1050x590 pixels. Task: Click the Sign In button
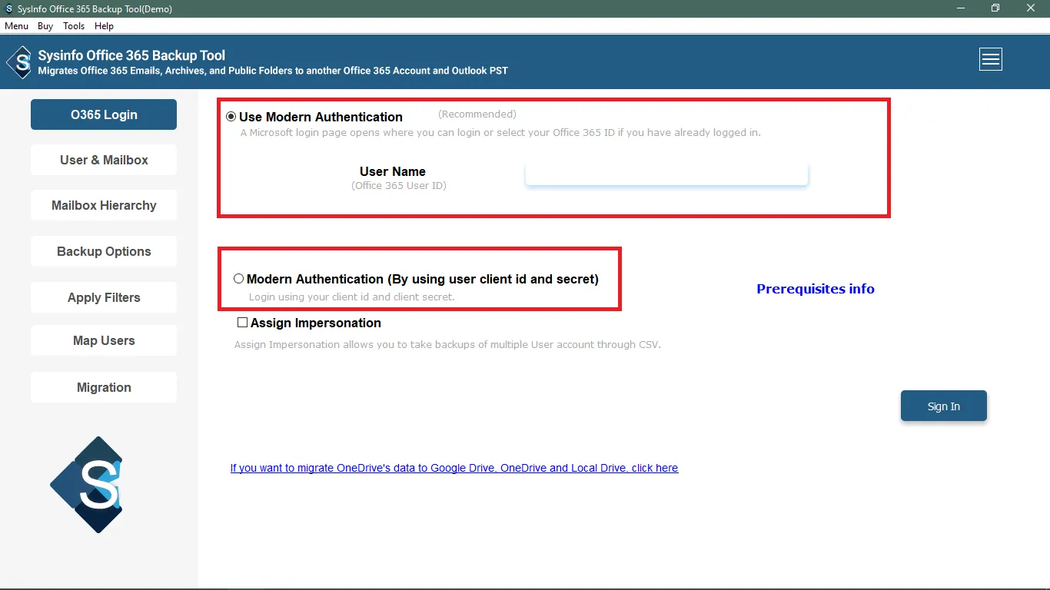[x=944, y=406]
